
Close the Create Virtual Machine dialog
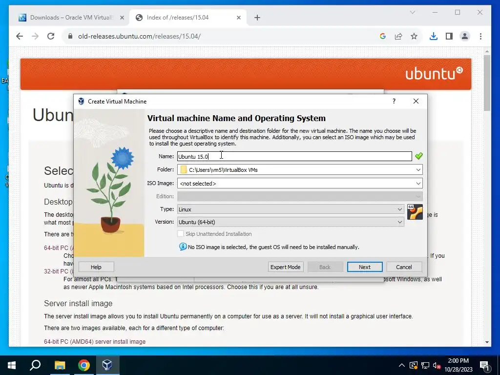coord(416,102)
